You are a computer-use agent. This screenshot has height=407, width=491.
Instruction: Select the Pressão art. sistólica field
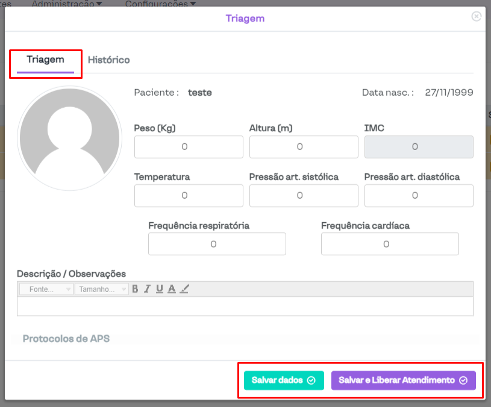click(x=304, y=196)
